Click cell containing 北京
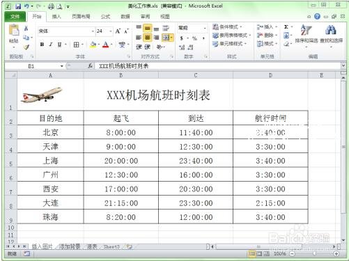Viewport: 349px width, 261px height. point(50,132)
